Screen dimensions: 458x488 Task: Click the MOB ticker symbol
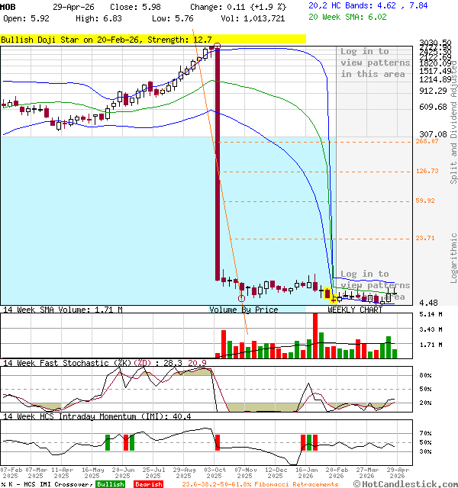coord(8,6)
